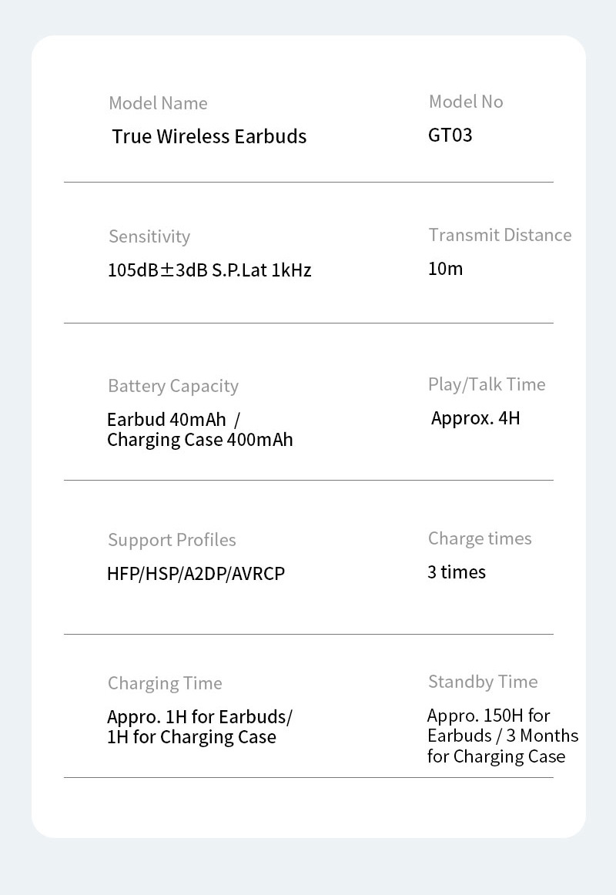The image size is (616, 895).
Task: Select the Appro. 150H standby text
Action: pyautogui.click(x=488, y=716)
